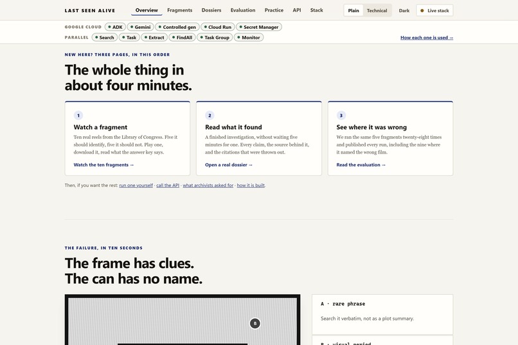Go to the Fragments page

pos(180,10)
